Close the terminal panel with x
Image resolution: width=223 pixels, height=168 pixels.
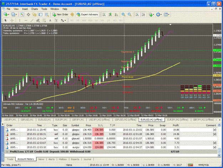coord(2,124)
